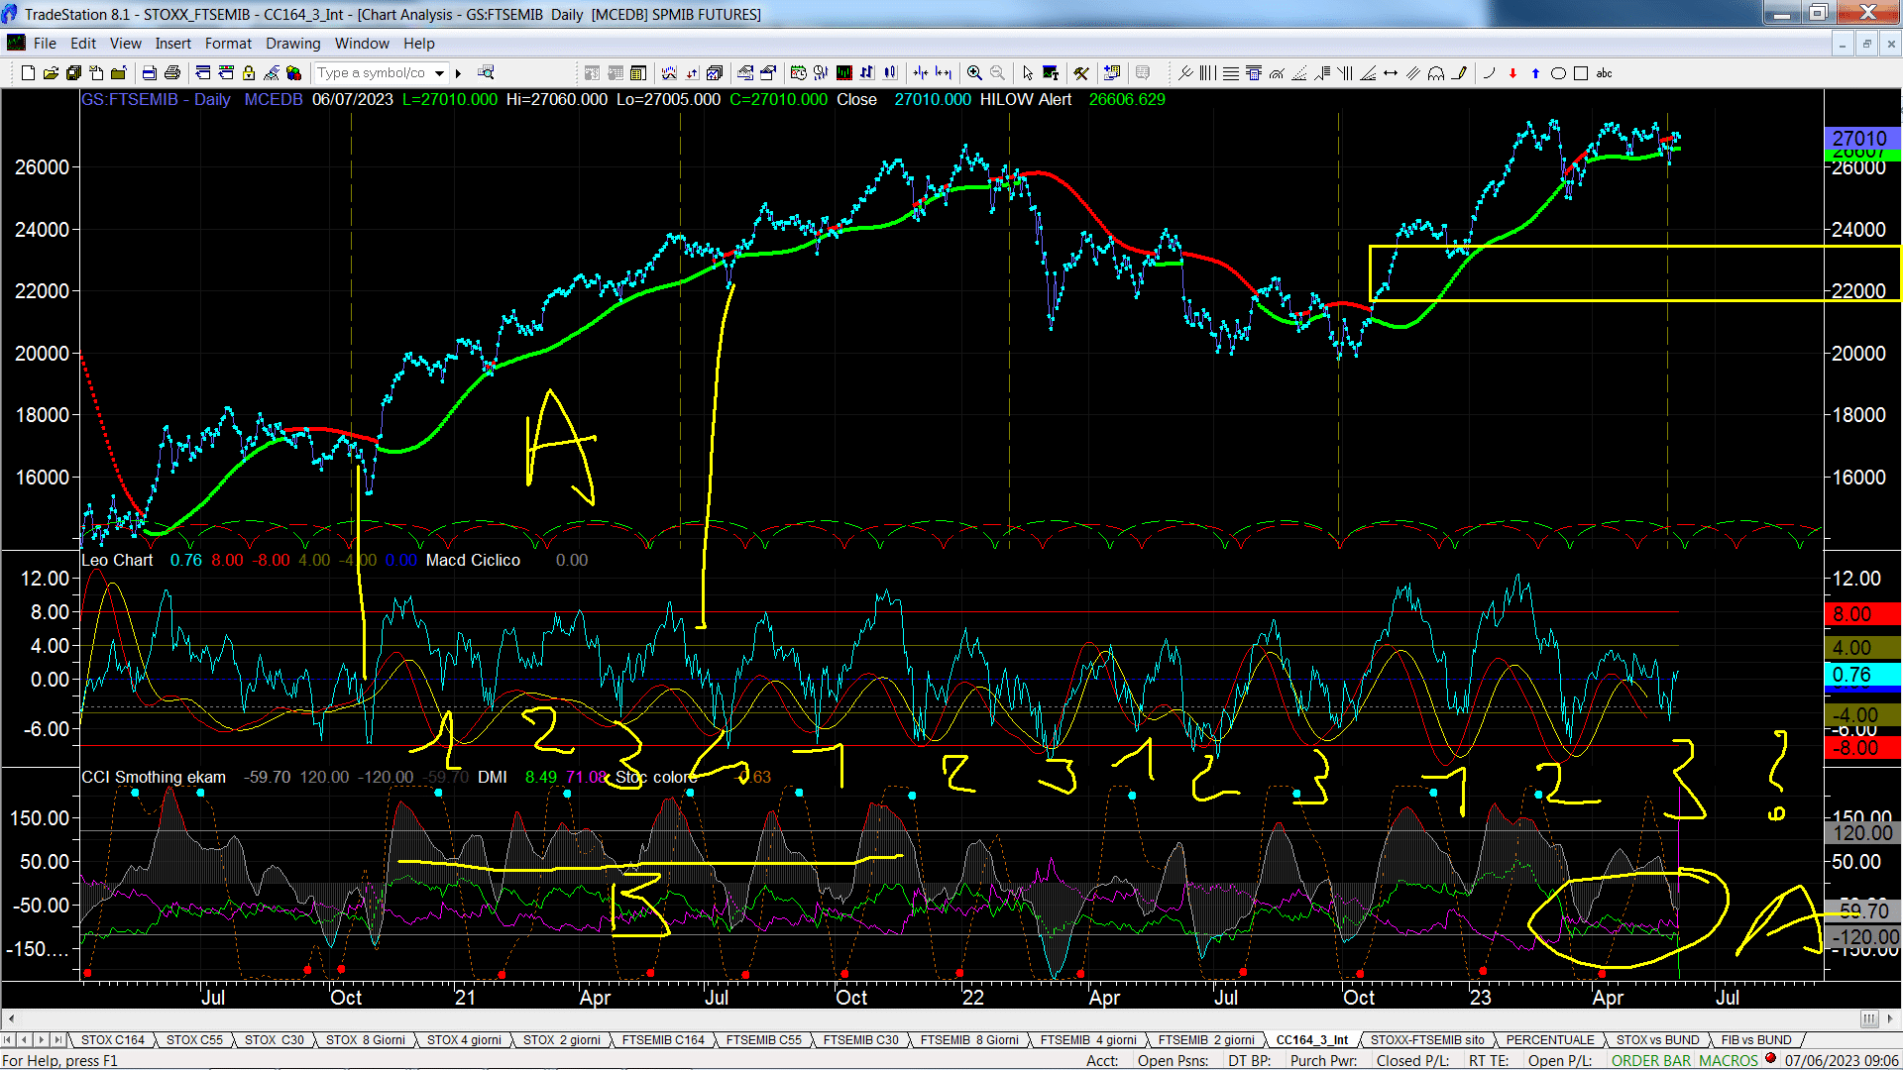This screenshot has height=1070, width=1903.
Task: Open the Edit menu
Action: 83,44
